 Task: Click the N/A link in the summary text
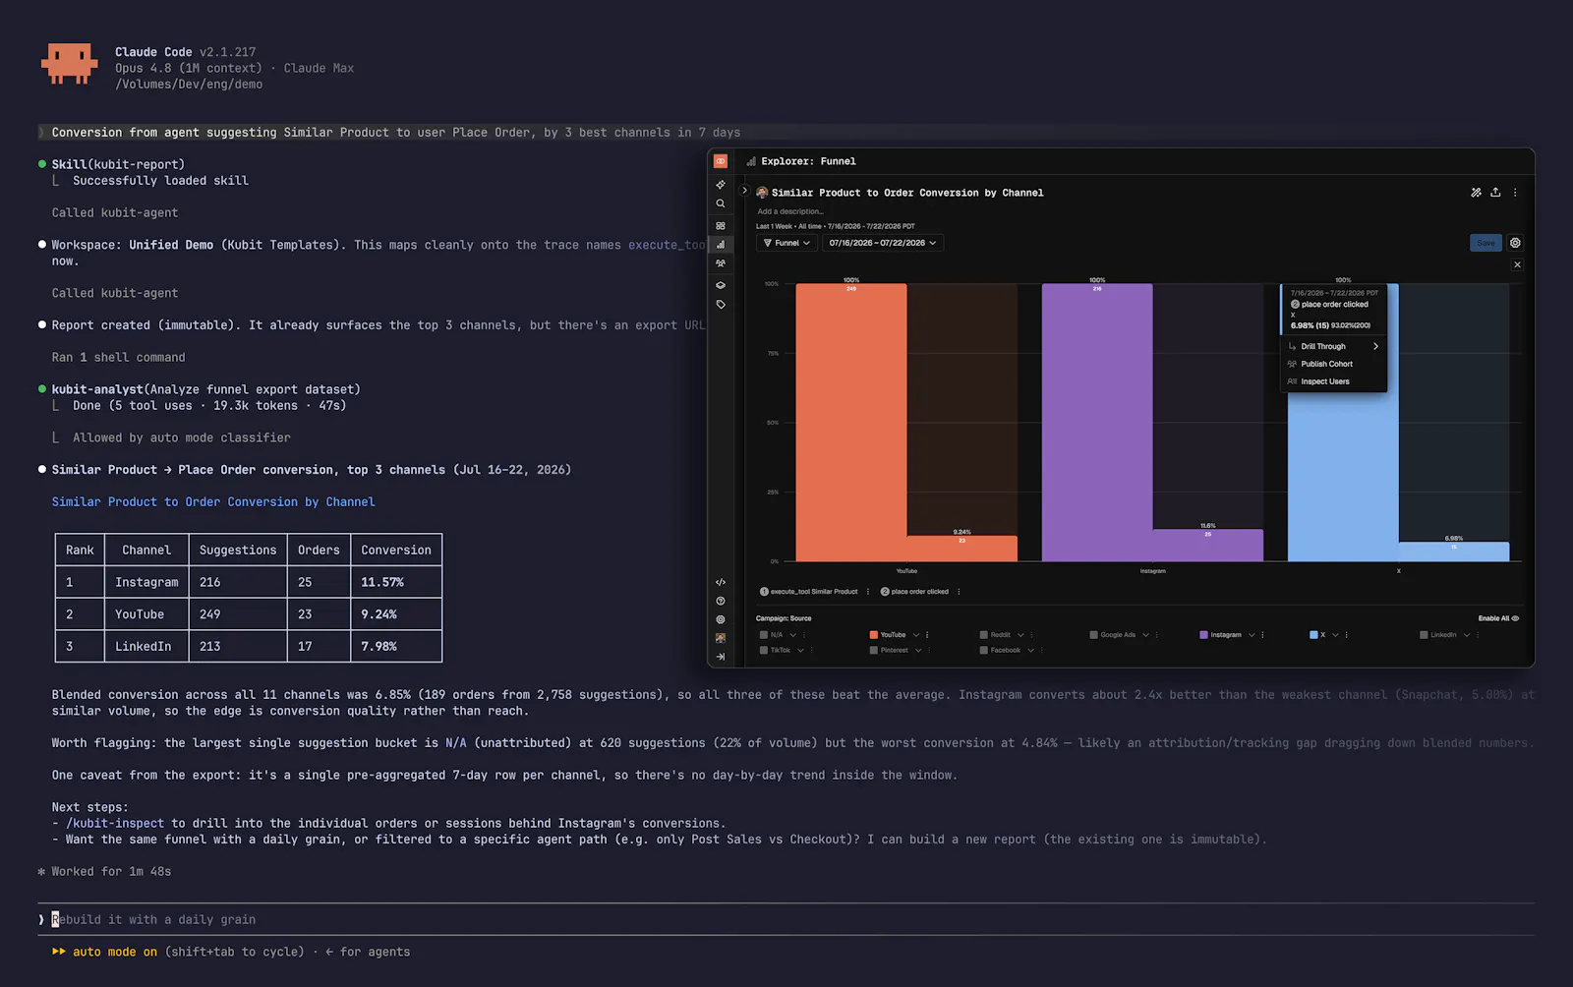[456, 743]
